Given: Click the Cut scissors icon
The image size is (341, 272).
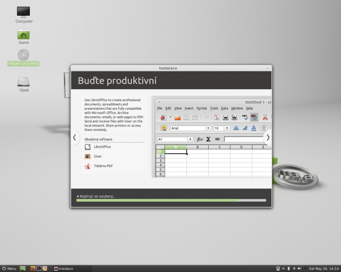Looking at the screenshot, I should point(265,117).
